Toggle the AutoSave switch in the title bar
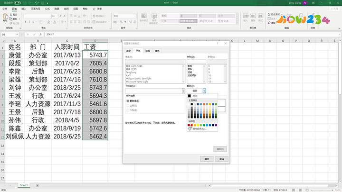This screenshot has width=342, height=192. coord(17,3)
